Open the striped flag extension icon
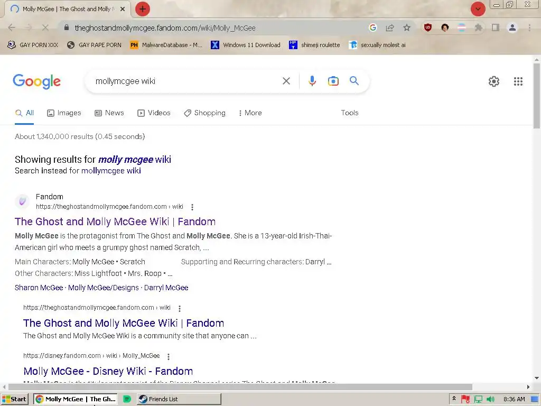This screenshot has width=541, height=406. tap(462, 27)
